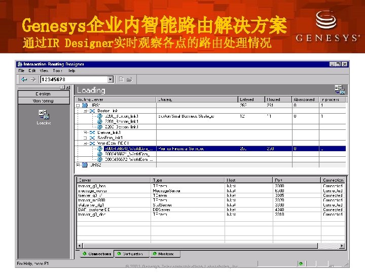The height and width of the screenshot is (274, 365).
Task: Click the URS2 server folder icon
Action: point(85,165)
